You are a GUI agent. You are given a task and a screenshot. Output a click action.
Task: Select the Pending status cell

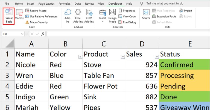pyautogui.click(x=184, y=86)
